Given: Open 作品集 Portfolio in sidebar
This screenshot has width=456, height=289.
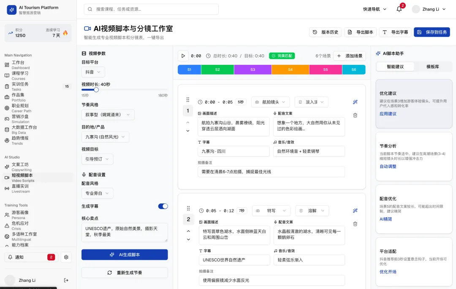Looking at the screenshot, I should point(38,97).
